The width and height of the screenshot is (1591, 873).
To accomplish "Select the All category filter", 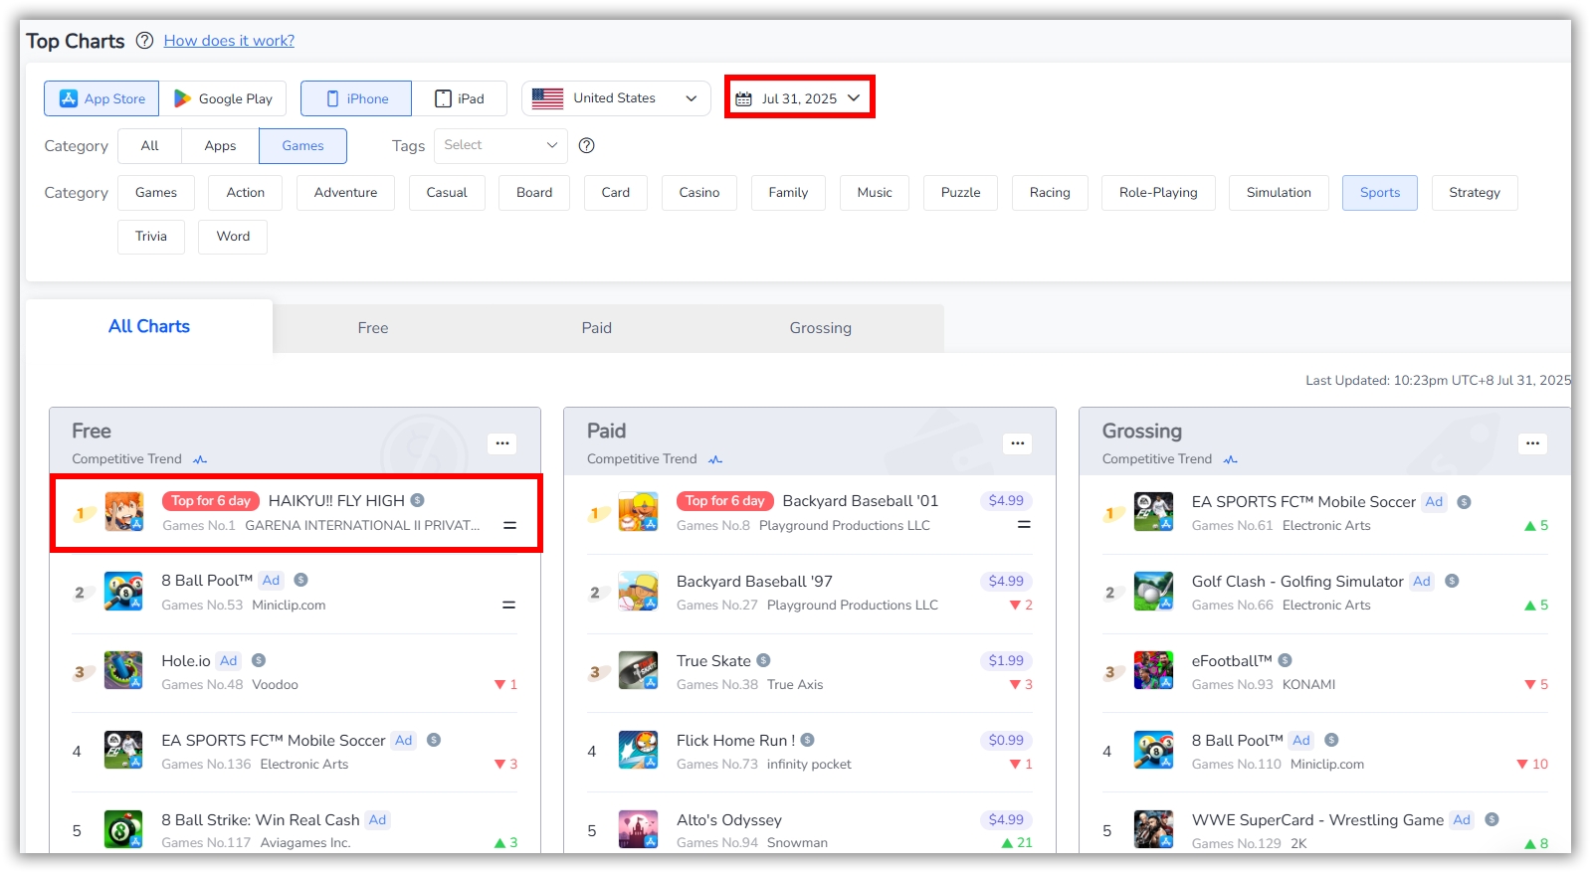I will click(x=149, y=146).
